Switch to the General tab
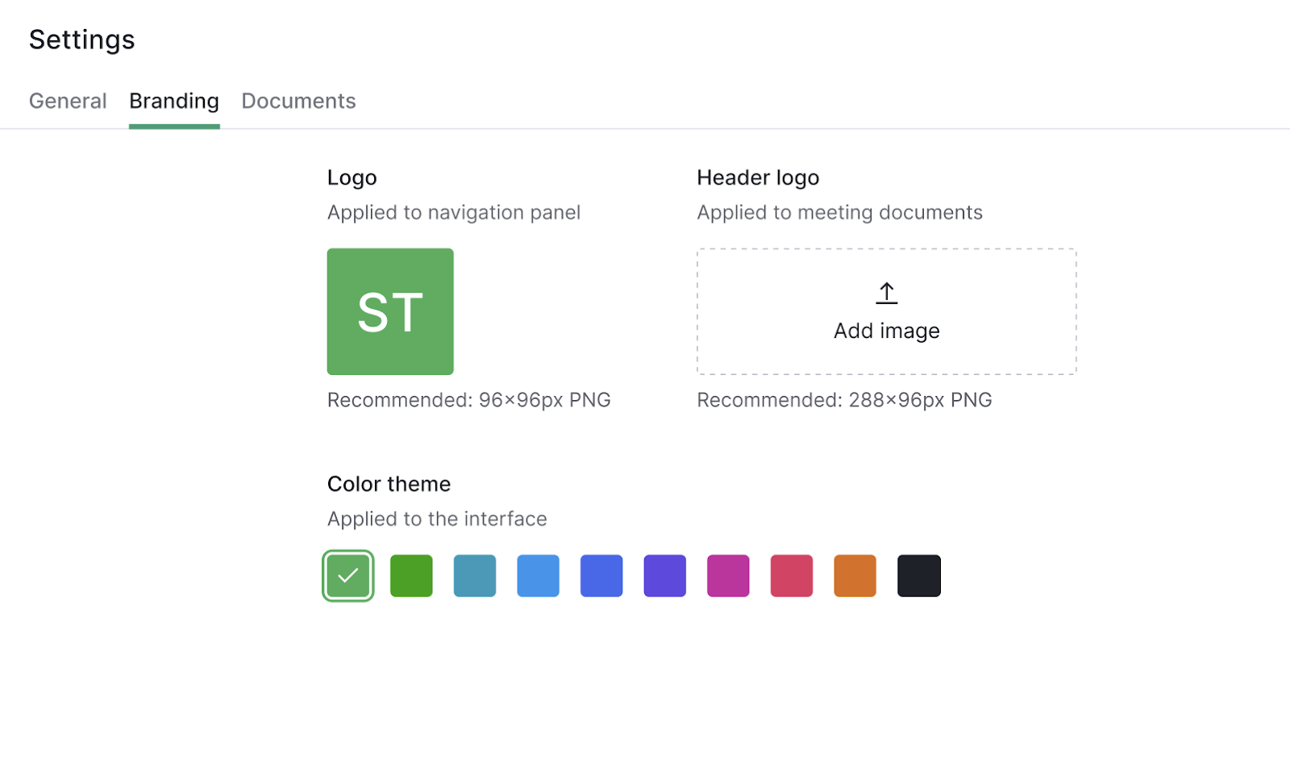This screenshot has height=758, width=1290. tap(68, 101)
